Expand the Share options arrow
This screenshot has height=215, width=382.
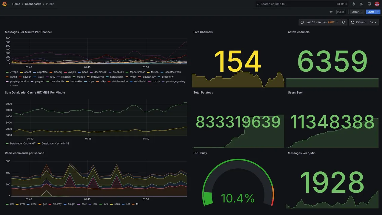point(378,12)
